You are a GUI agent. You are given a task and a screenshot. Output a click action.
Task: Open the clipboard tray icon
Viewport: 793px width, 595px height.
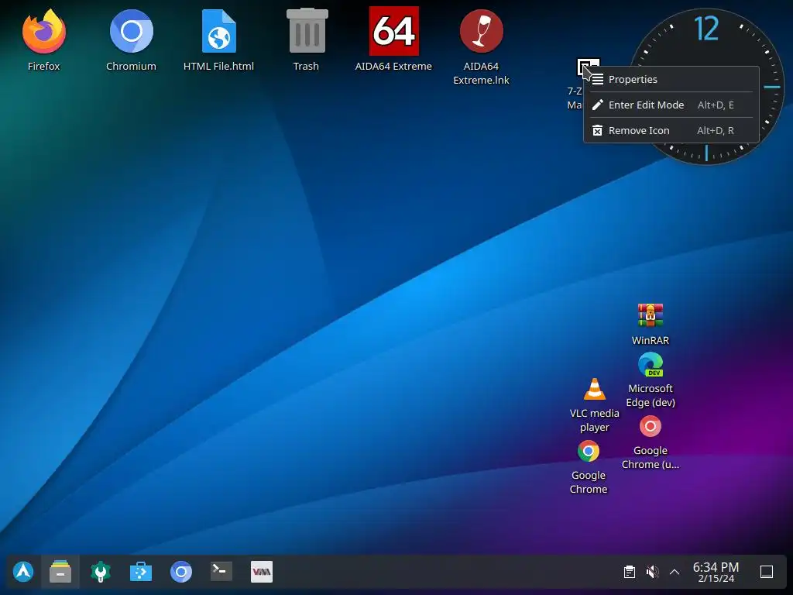pos(629,572)
